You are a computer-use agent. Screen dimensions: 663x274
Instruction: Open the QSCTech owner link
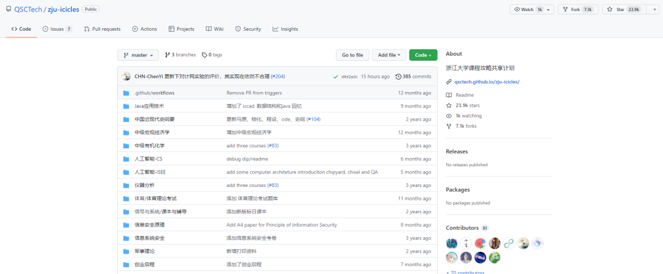[28, 9]
